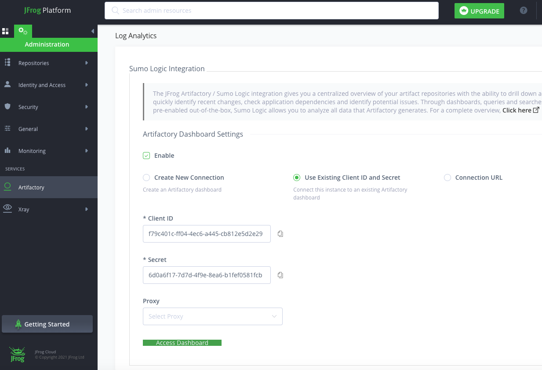This screenshot has height=370, width=542.
Task: Click the Monitoring bar-chart icon
Action: 7,151
